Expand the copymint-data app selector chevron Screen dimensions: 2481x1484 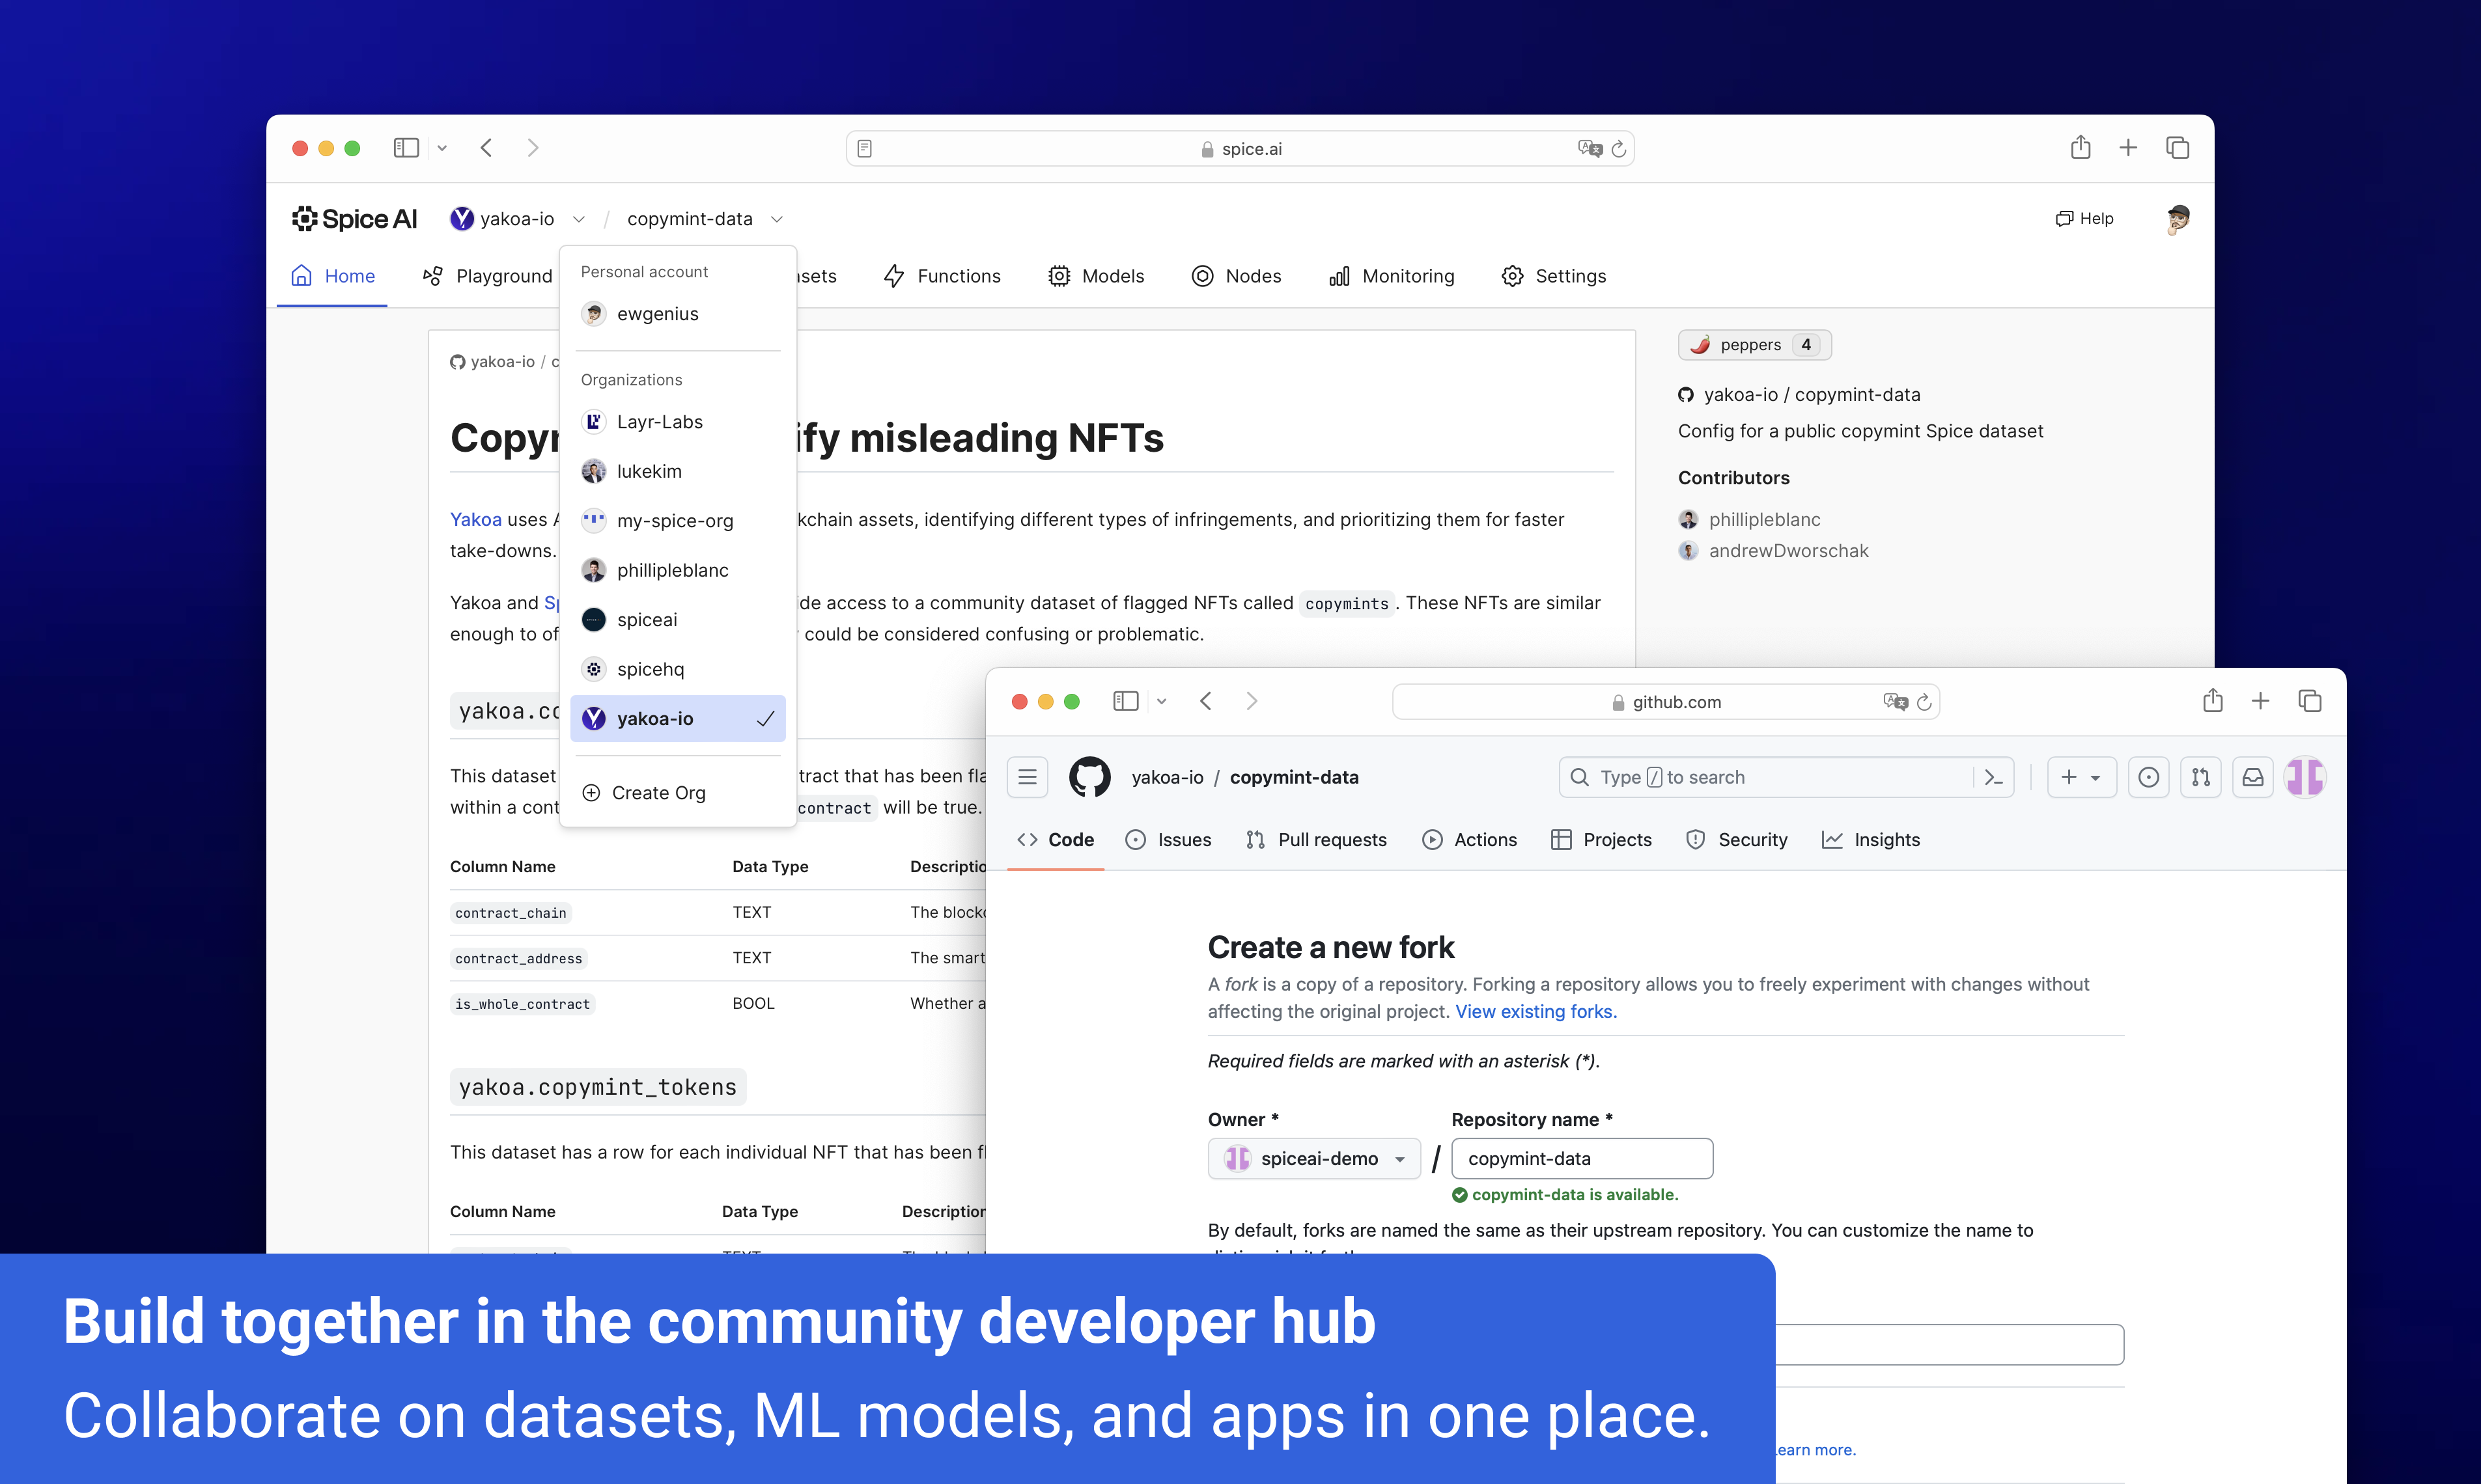[x=776, y=219]
